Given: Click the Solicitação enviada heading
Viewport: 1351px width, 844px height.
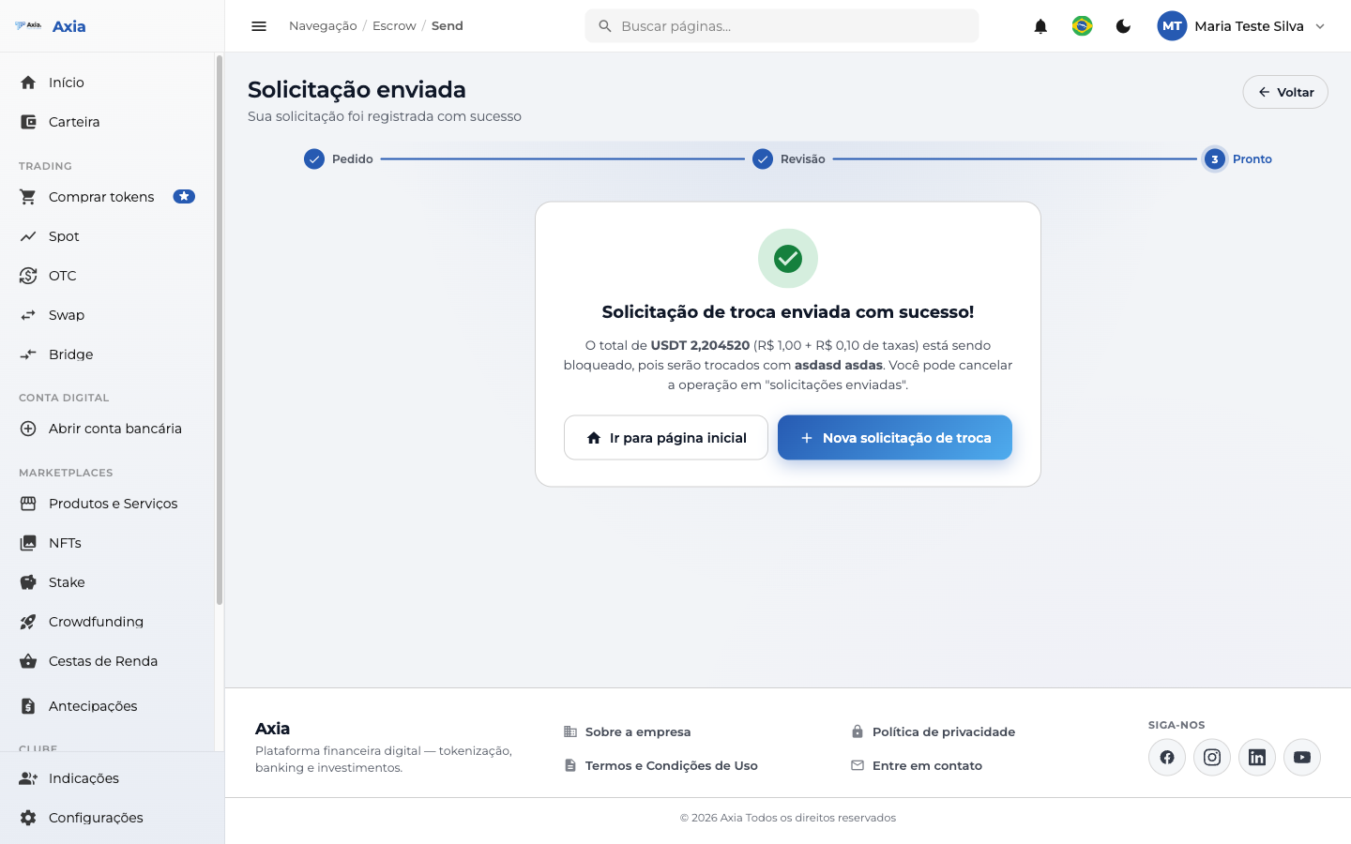Looking at the screenshot, I should [x=357, y=90].
